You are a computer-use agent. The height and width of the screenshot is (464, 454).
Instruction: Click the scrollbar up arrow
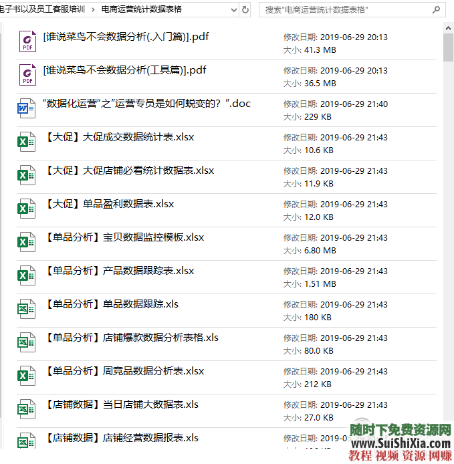[x=448, y=27]
